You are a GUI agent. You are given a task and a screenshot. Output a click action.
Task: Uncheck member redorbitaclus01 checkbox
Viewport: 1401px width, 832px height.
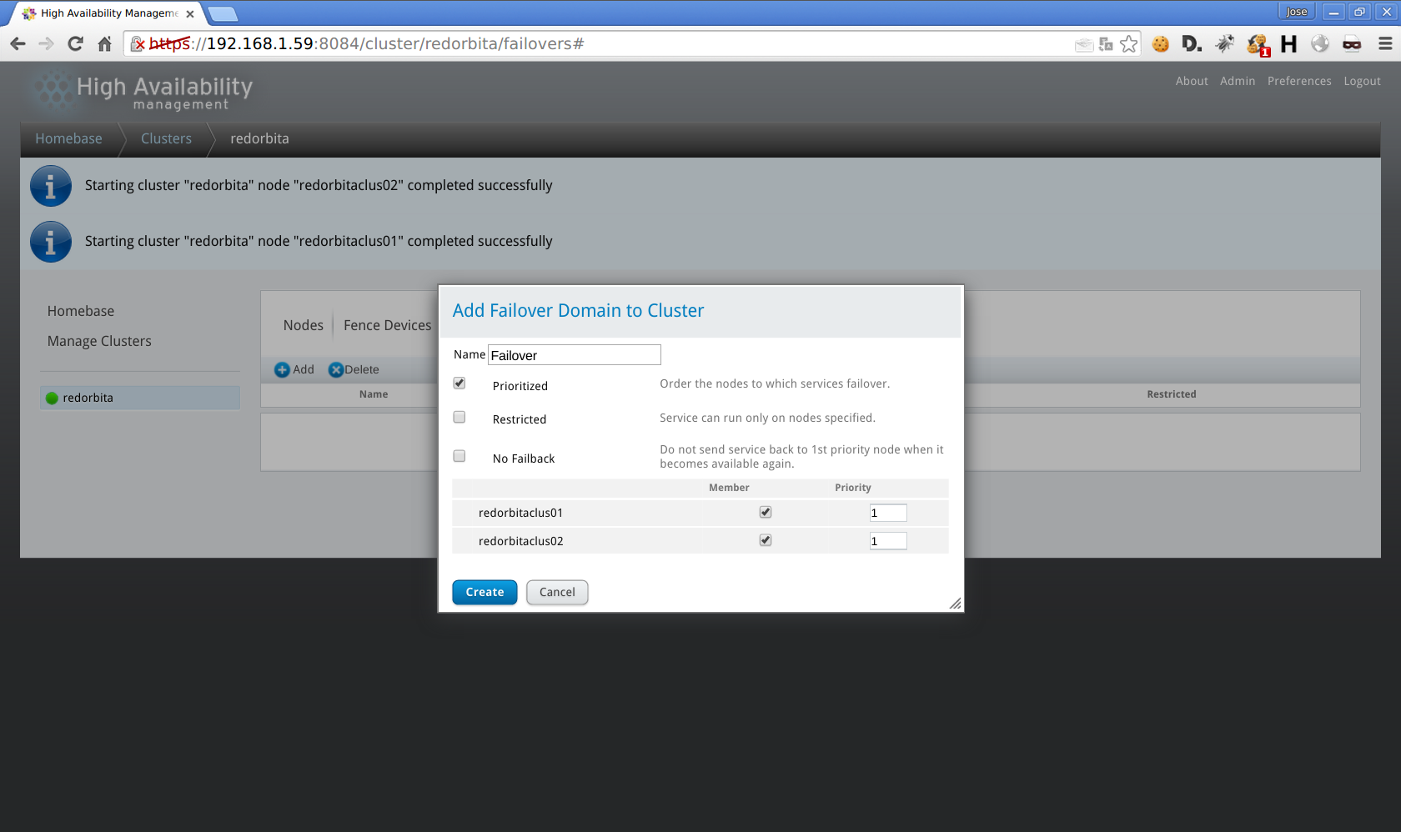[x=766, y=512]
